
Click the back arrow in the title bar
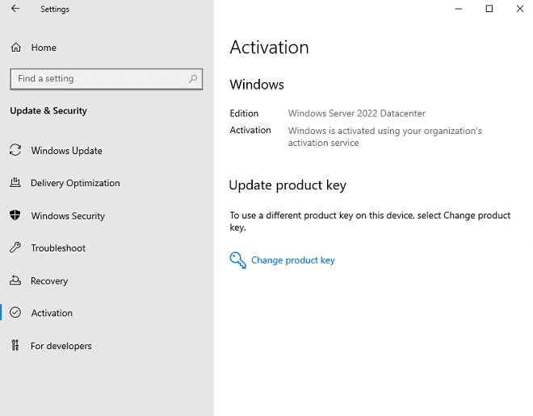[x=15, y=9]
